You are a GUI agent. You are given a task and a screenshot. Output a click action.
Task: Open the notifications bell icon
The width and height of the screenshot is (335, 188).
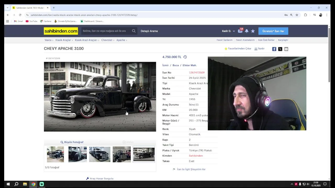tap(247, 31)
